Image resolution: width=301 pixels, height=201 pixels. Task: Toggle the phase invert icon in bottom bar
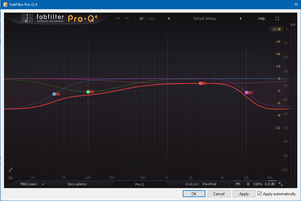click(238, 184)
